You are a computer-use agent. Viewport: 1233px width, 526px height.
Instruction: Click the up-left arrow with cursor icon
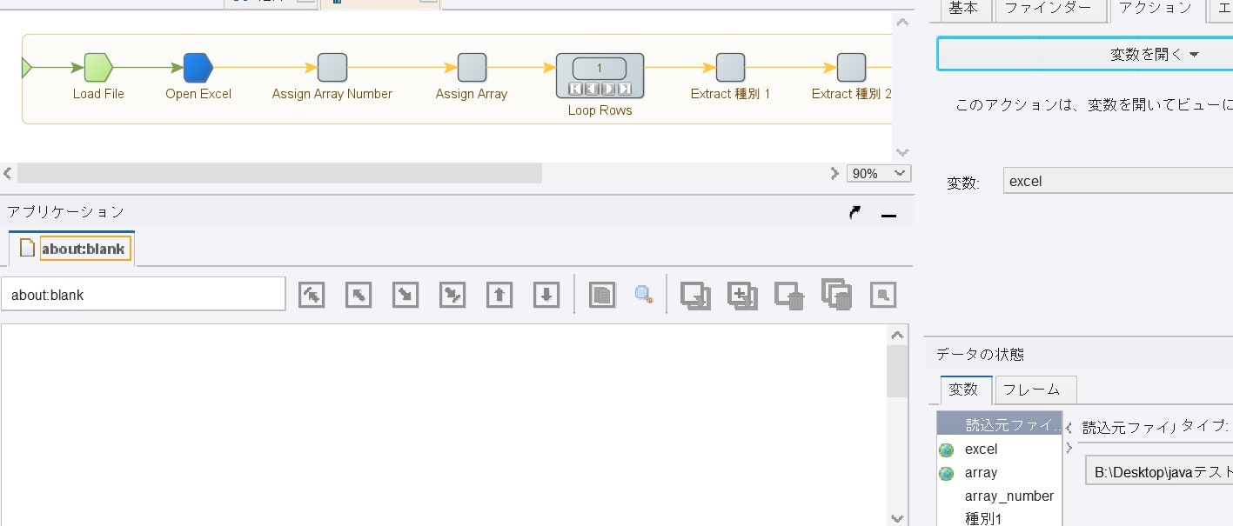coord(312,296)
